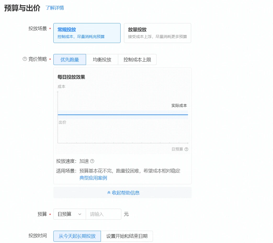Click the blue 实际成本 line in the chart
The width and height of the screenshot is (273, 243).
coord(123,115)
